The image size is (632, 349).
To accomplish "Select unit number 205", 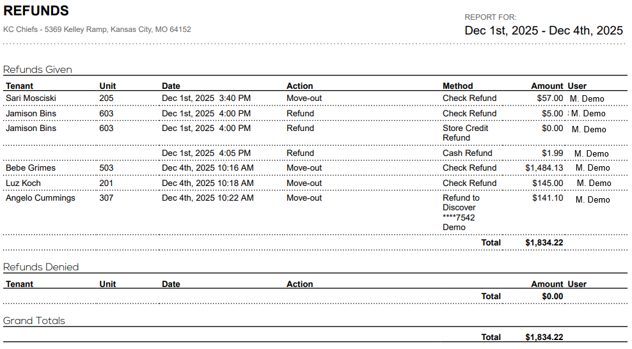I will (x=106, y=98).
